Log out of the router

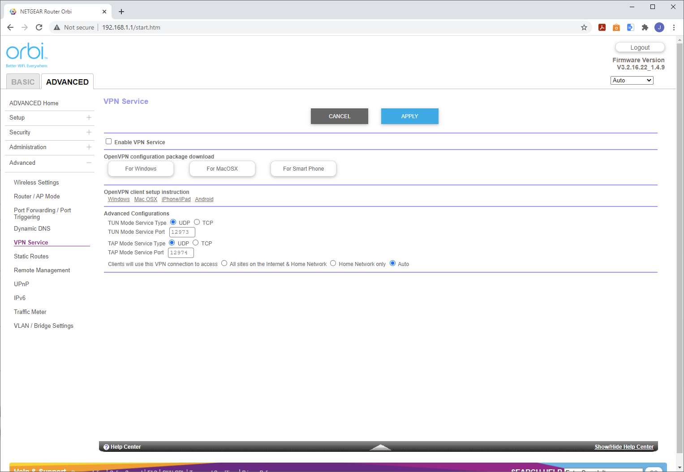[x=640, y=47]
